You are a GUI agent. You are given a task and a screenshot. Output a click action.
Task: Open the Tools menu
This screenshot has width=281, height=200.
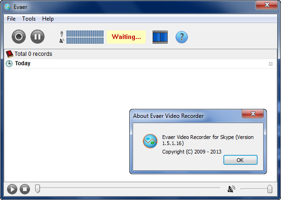(x=29, y=19)
